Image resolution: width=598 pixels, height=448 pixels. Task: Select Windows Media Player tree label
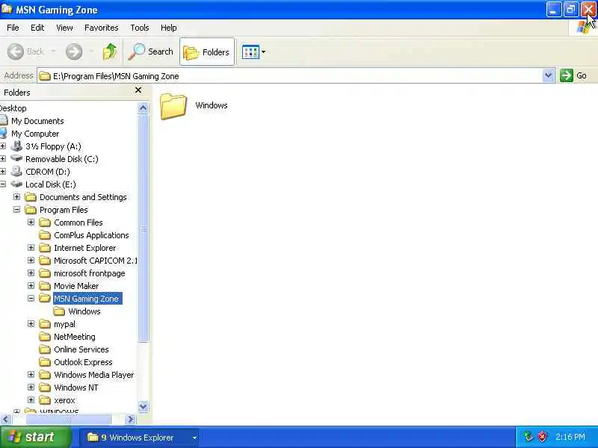(x=94, y=375)
